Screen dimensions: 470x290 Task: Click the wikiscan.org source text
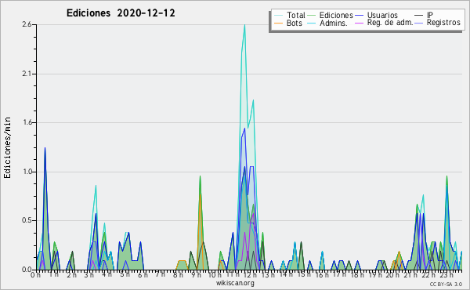click(235, 283)
